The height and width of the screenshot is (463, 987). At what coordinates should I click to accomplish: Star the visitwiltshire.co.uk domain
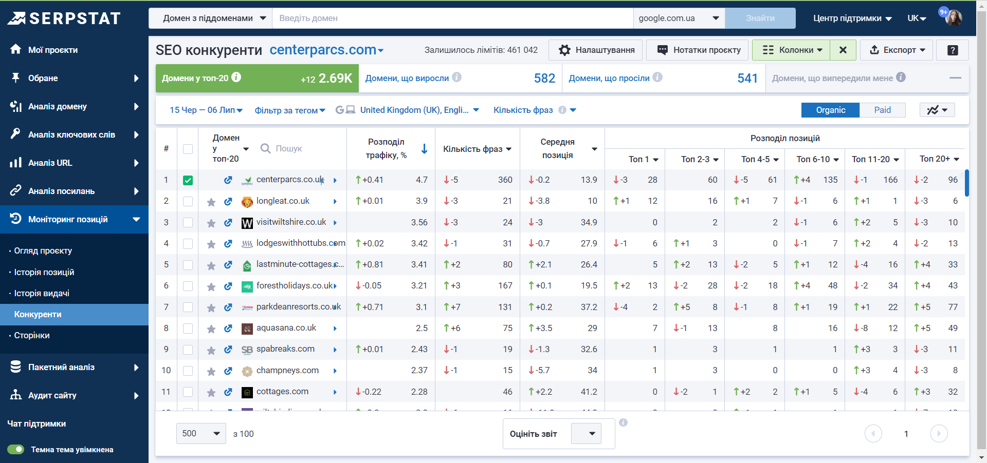tap(211, 223)
